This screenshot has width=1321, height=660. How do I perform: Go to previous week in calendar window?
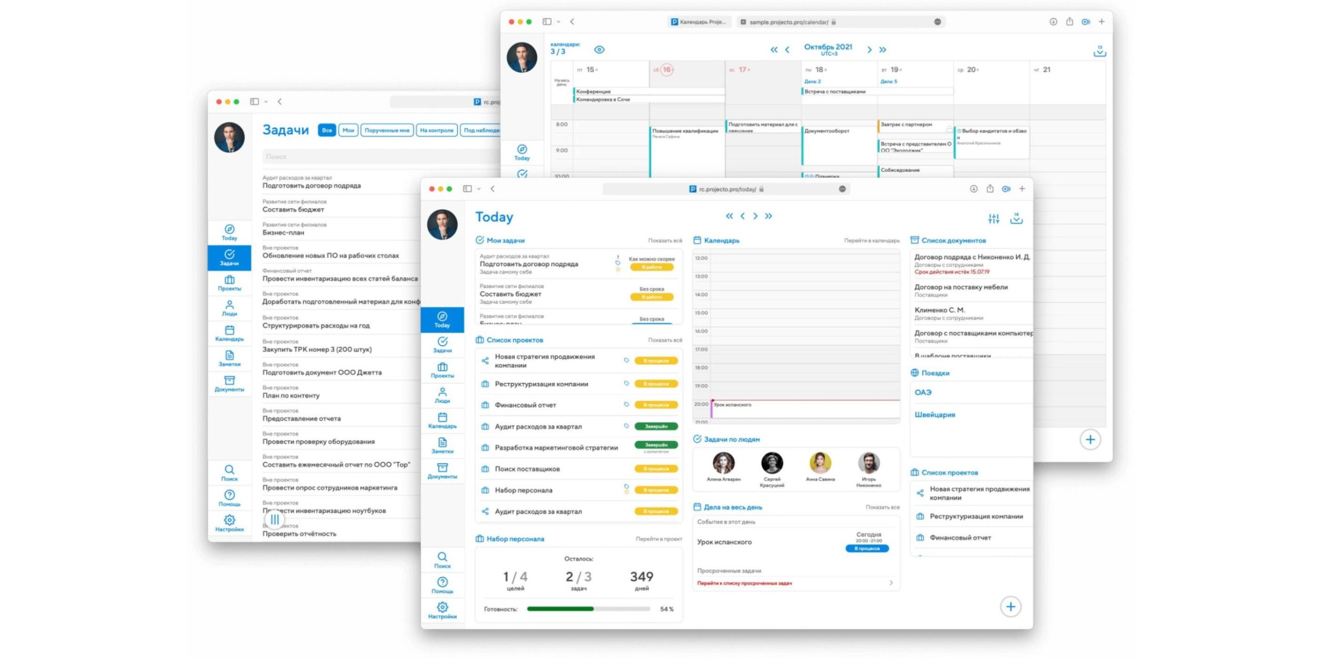787,50
